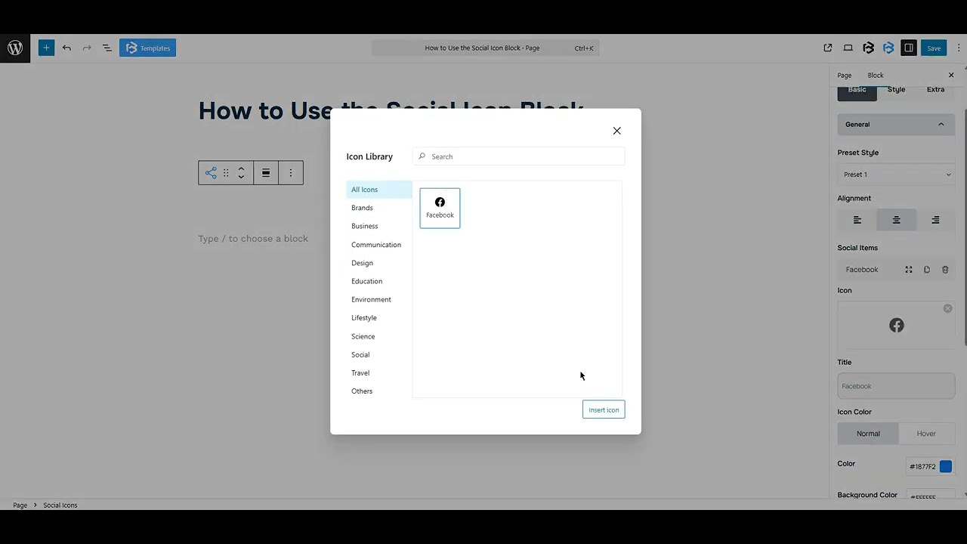Switch to the Style tab
Image resolution: width=967 pixels, height=544 pixels.
click(x=896, y=89)
